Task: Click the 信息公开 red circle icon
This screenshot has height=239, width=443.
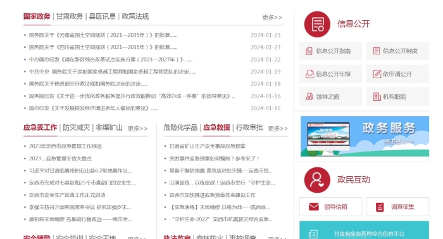Action: pos(317,24)
